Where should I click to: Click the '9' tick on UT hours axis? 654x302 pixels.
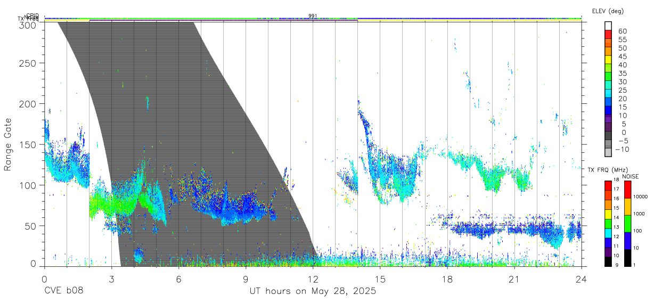246,279
